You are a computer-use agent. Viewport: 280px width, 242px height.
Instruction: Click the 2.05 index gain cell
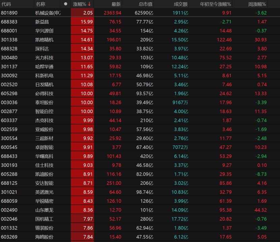pyautogui.click(x=82, y=13)
